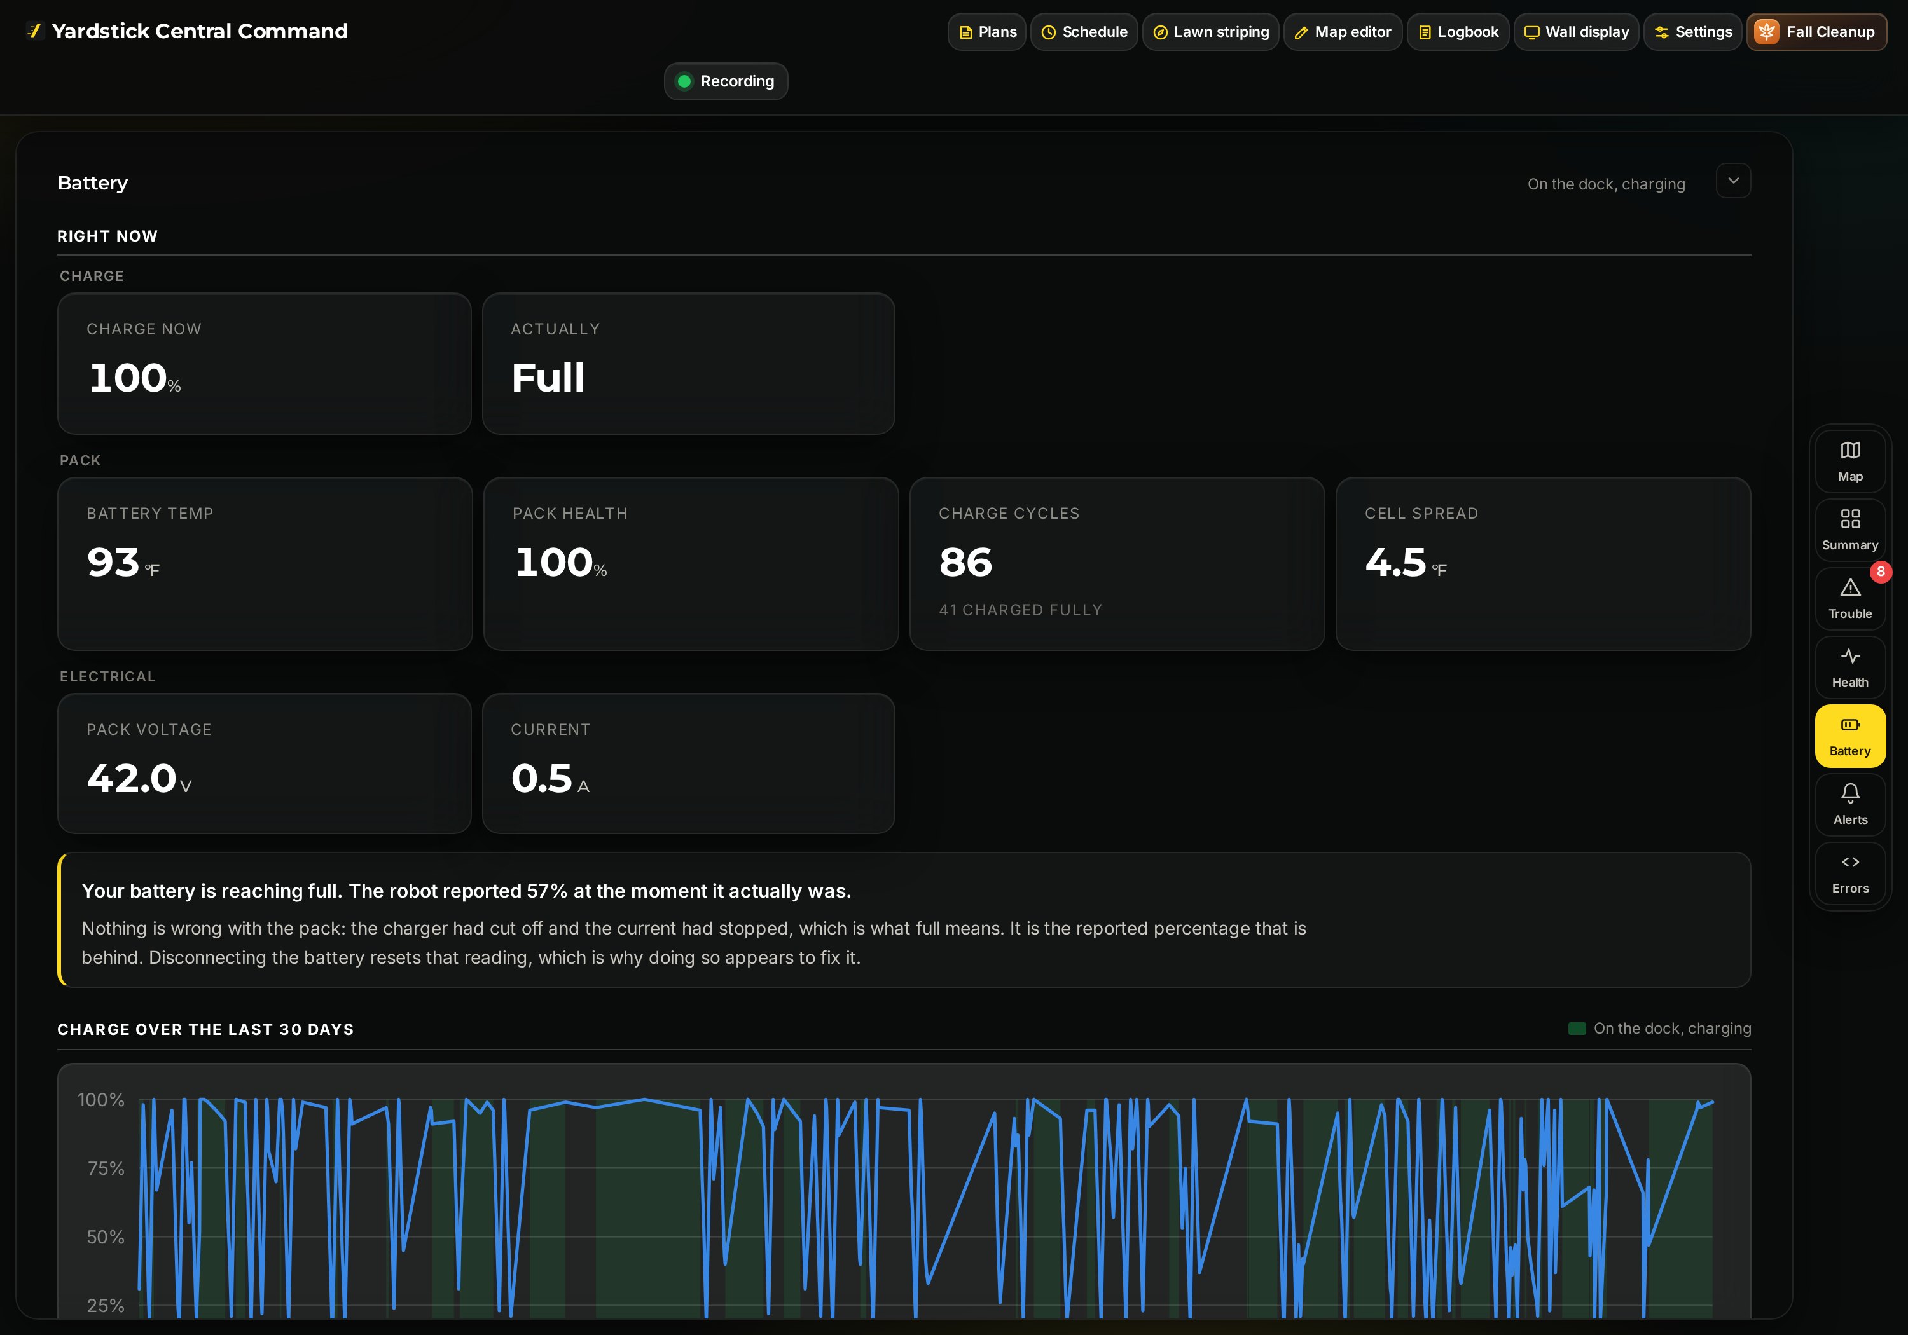The width and height of the screenshot is (1908, 1335).
Task: Select the Pack Health 100% card
Action: point(691,564)
